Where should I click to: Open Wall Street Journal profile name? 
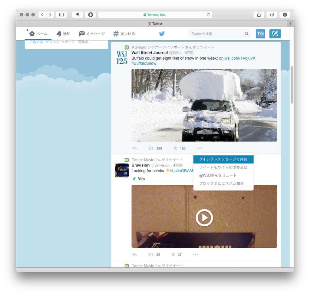click(150, 53)
